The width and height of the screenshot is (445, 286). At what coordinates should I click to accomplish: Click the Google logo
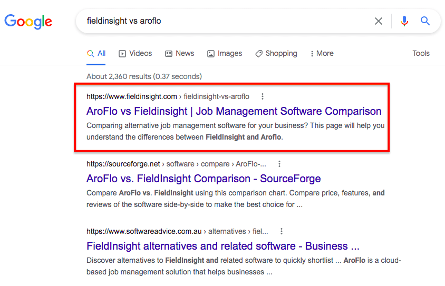pos(28,22)
